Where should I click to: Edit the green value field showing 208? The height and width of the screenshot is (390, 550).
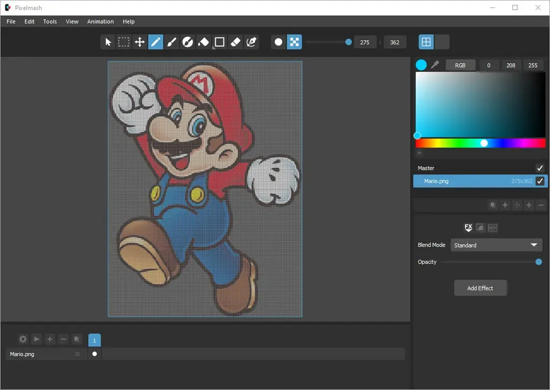(511, 65)
